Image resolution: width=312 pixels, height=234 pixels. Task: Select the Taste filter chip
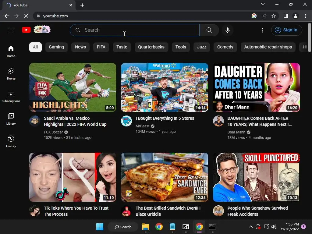122,47
